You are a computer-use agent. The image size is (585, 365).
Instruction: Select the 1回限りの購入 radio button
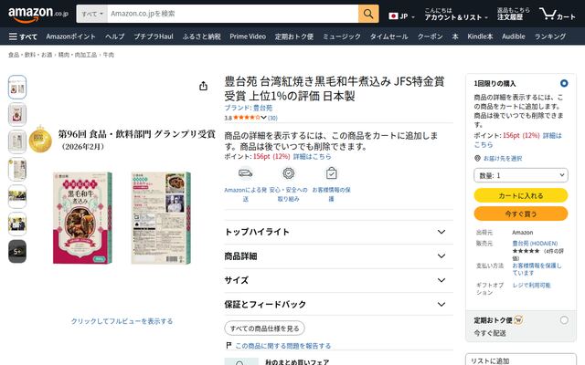(x=564, y=83)
